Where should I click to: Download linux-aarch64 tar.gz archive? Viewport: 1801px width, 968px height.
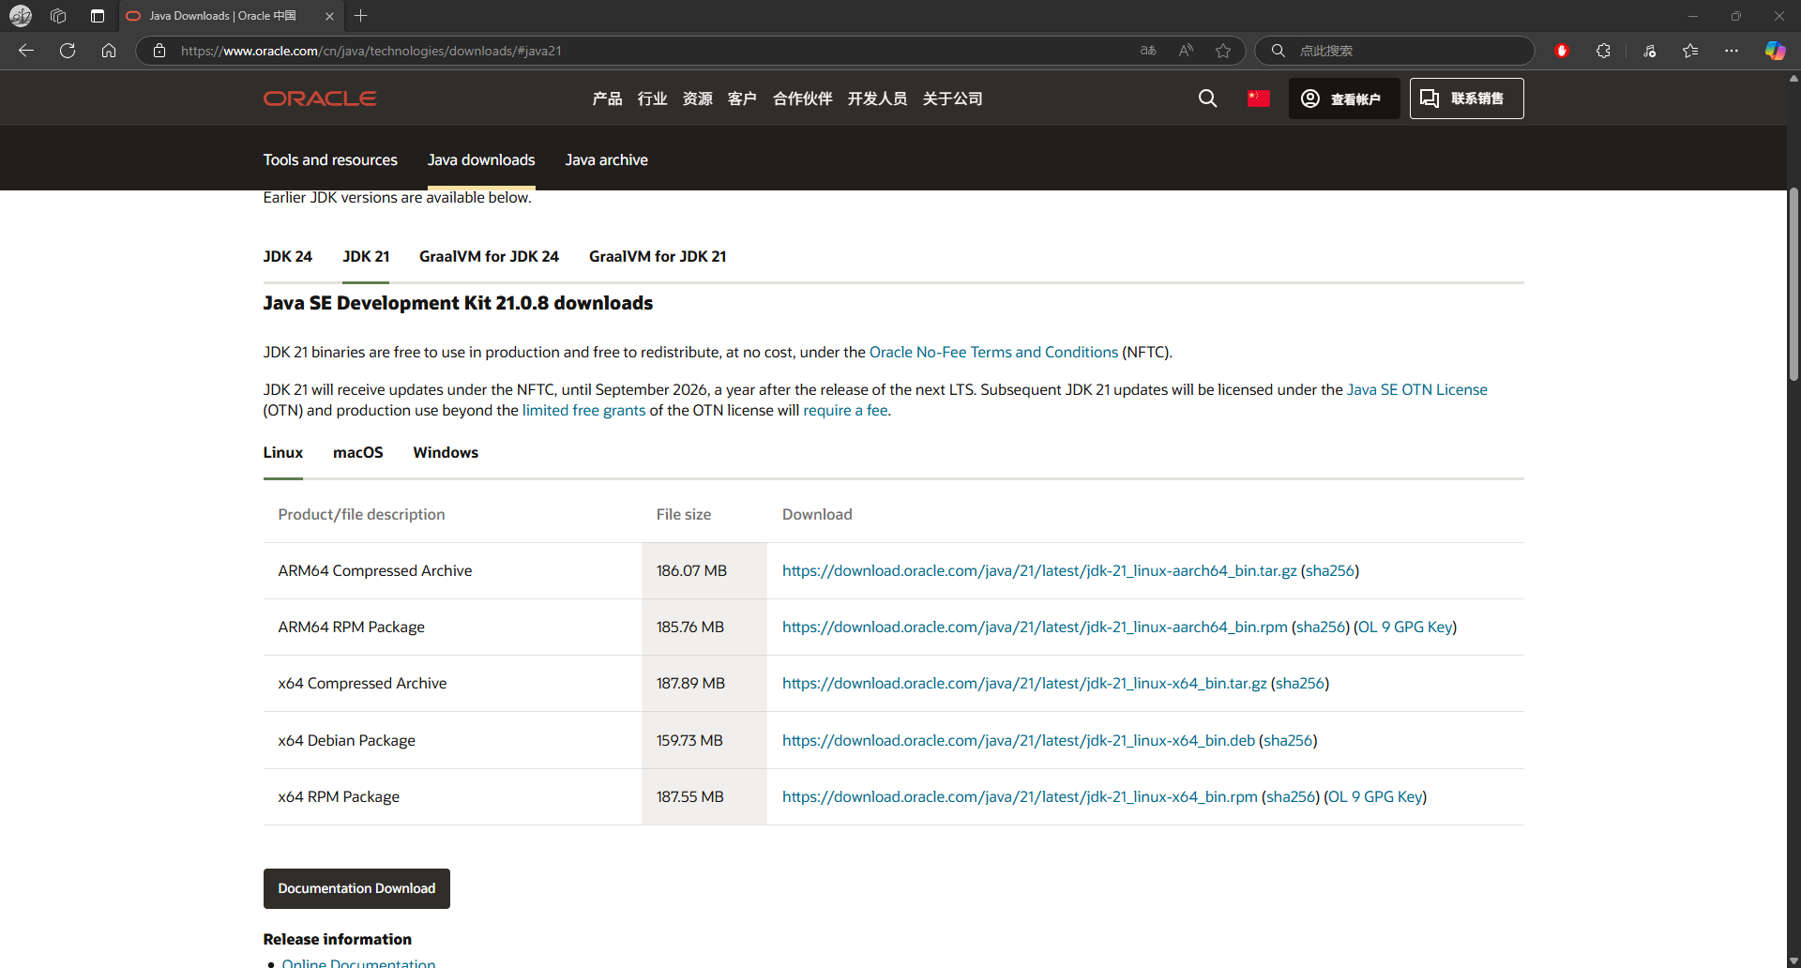1039,571
